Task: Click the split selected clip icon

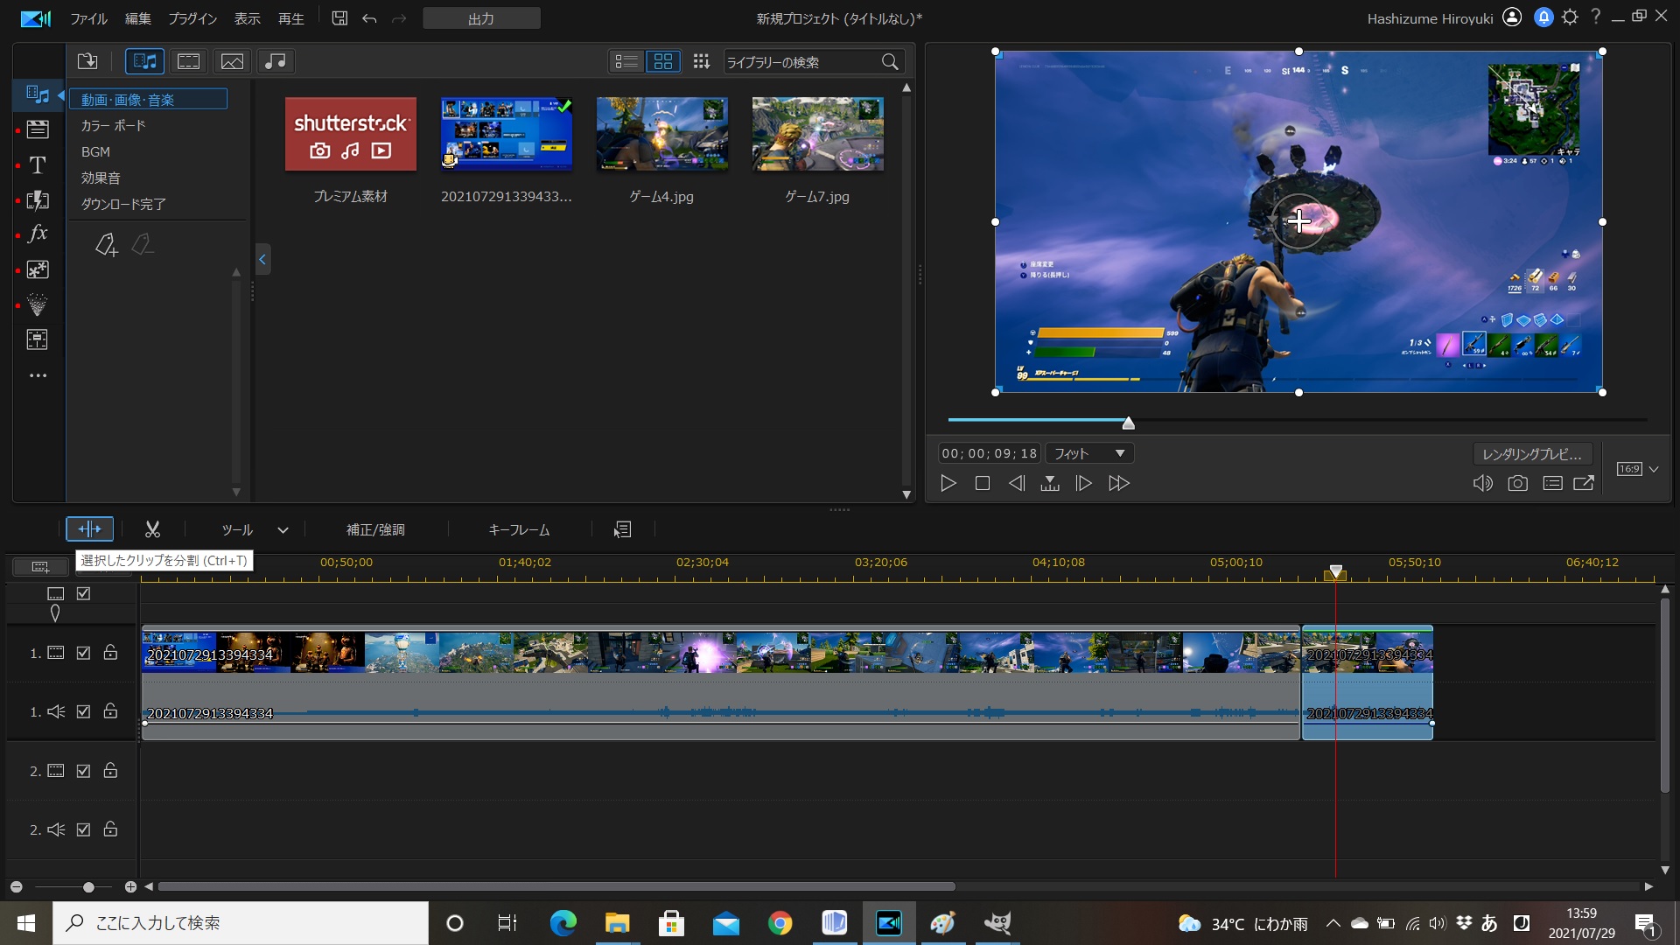Action: pyautogui.click(x=89, y=529)
